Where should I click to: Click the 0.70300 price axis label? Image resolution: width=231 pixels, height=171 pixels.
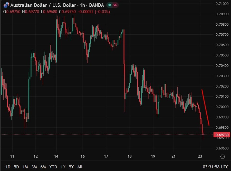click(222, 76)
